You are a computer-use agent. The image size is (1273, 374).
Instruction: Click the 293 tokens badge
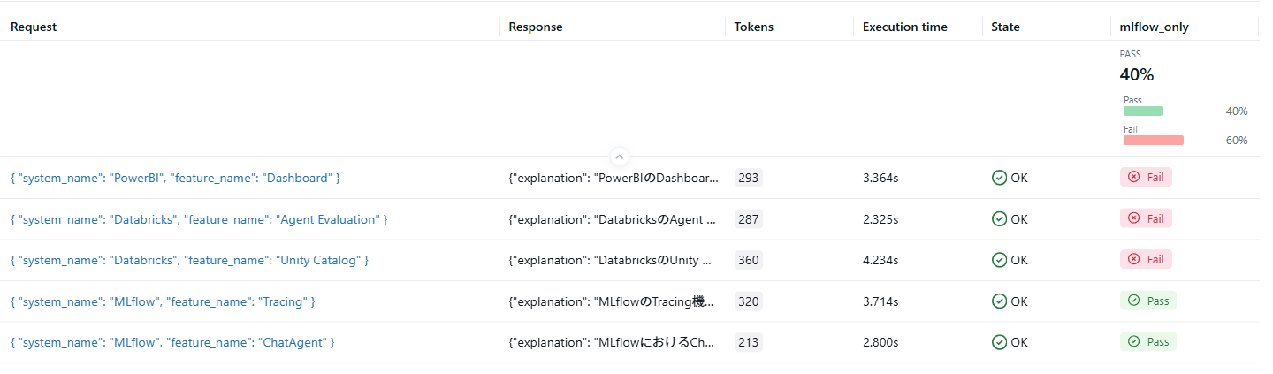click(x=748, y=178)
